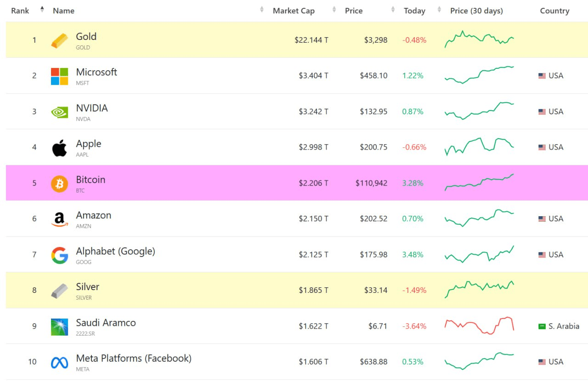The height and width of the screenshot is (381, 588).
Task: Click the Saudi Aramco logo icon
Action: point(60,327)
